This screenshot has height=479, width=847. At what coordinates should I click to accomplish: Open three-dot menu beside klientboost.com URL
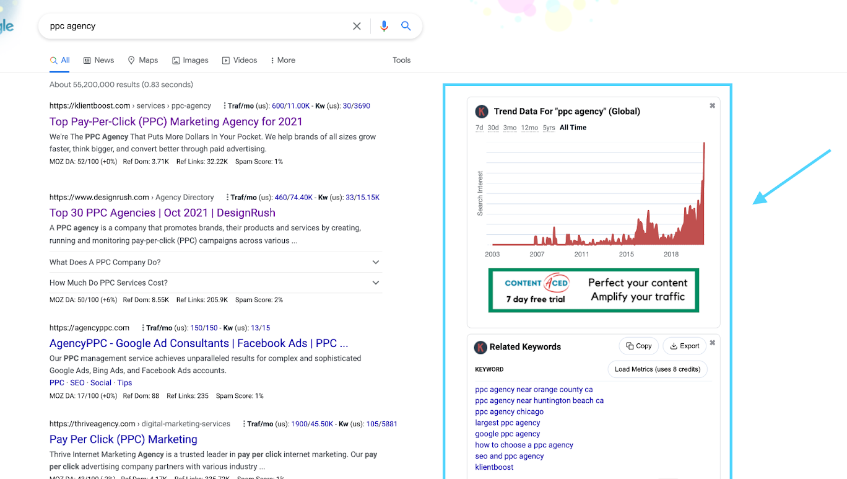coord(224,106)
